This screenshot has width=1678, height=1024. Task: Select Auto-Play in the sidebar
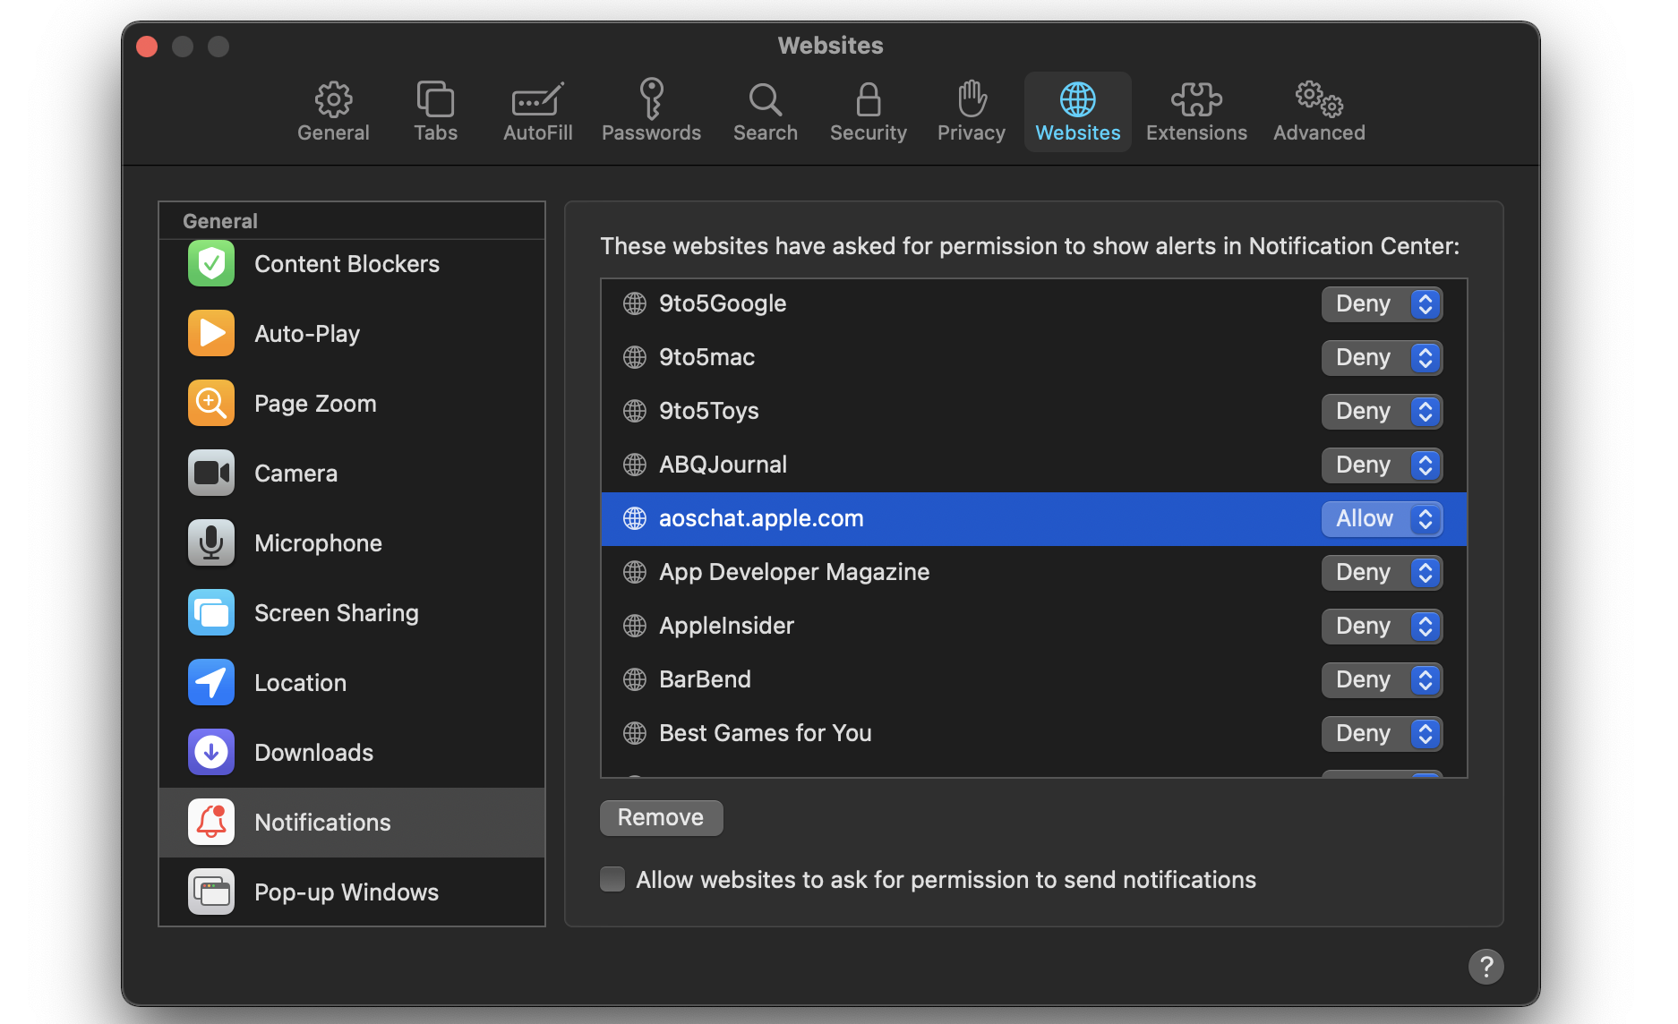pyautogui.click(x=307, y=334)
